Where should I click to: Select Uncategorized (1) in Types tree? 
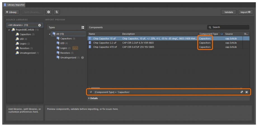(70, 58)
